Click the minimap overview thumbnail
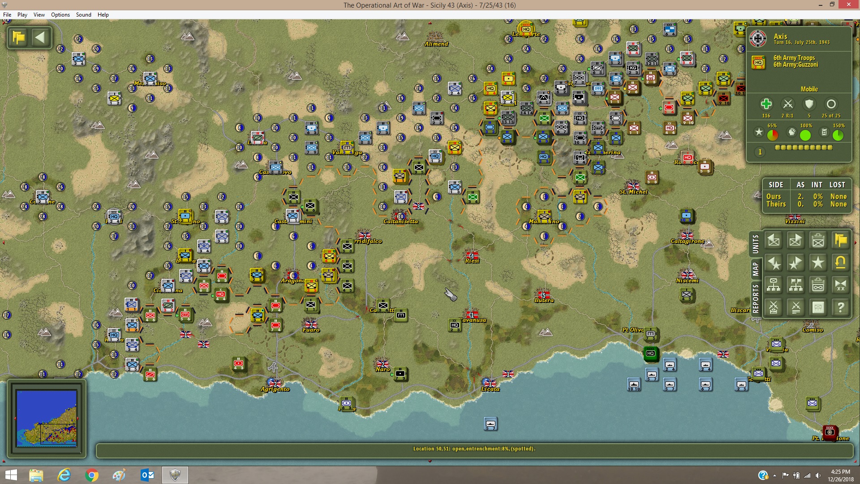The height and width of the screenshot is (484, 860). [x=47, y=418]
